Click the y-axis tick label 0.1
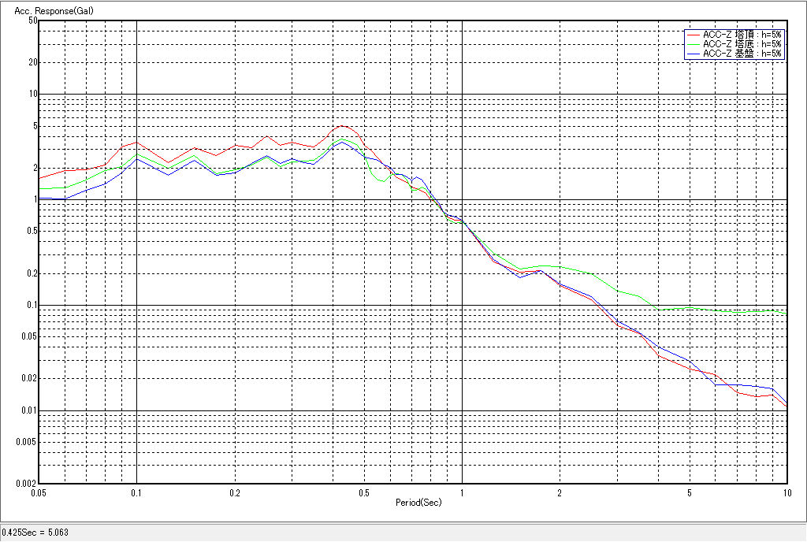 coord(32,306)
